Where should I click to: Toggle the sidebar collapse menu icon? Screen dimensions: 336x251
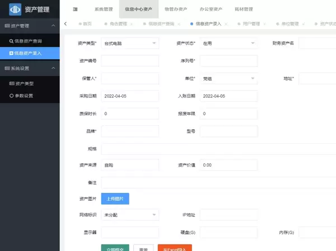[75, 10]
